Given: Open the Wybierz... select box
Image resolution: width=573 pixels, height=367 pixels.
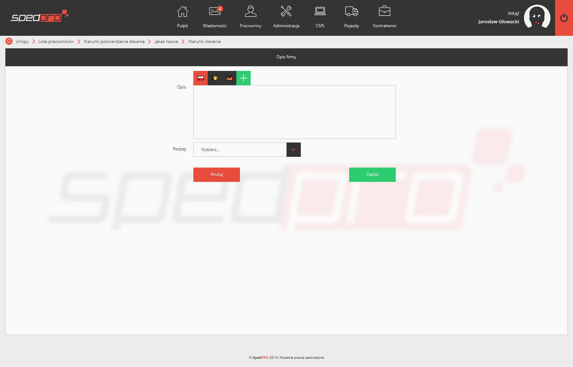Looking at the screenshot, I should (240, 150).
